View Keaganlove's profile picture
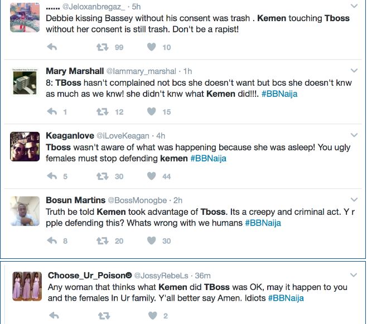This screenshot has width=367, height=324. coord(24,146)
